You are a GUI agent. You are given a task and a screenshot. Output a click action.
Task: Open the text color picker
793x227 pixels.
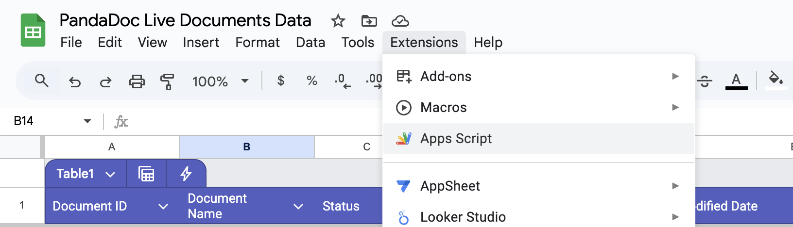736,81
